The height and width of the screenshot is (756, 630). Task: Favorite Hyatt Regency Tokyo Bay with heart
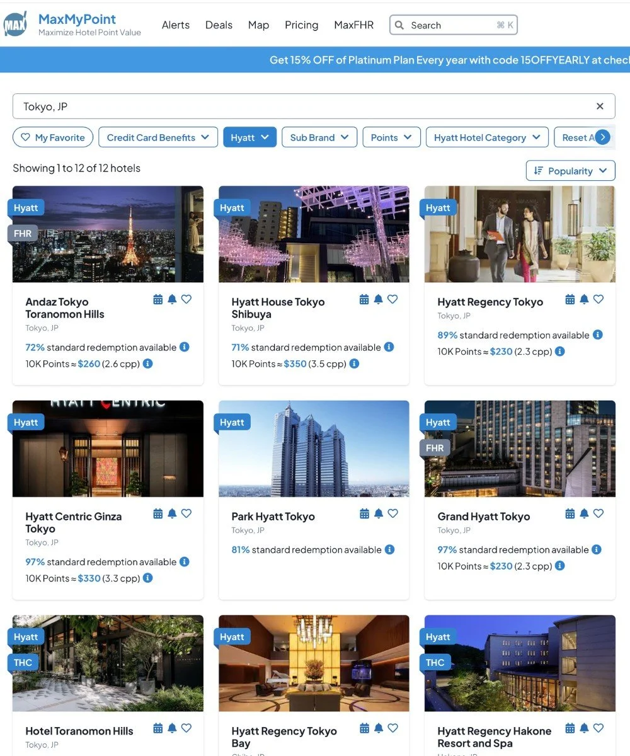[392, 728]
